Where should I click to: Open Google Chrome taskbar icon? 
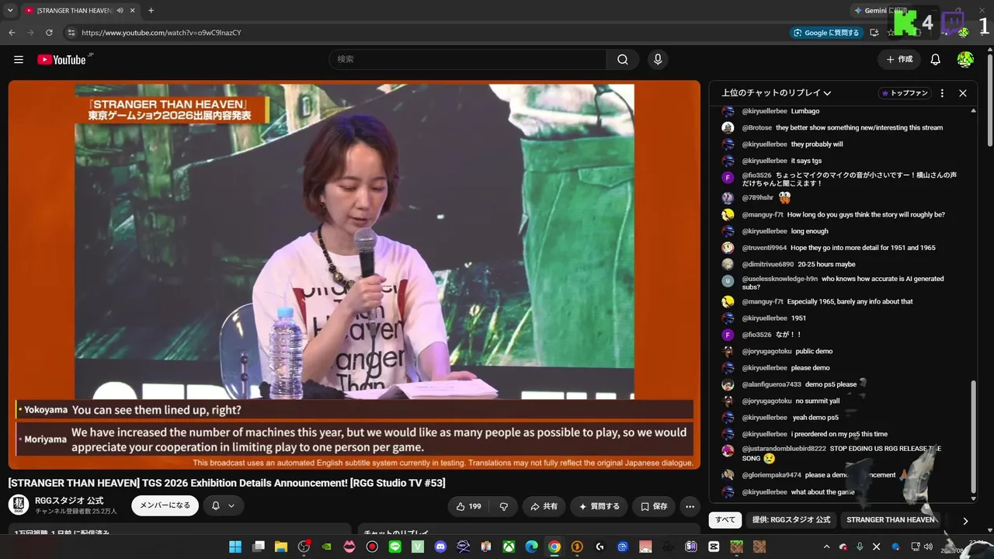pyautogui.click(x=554, y=547)
